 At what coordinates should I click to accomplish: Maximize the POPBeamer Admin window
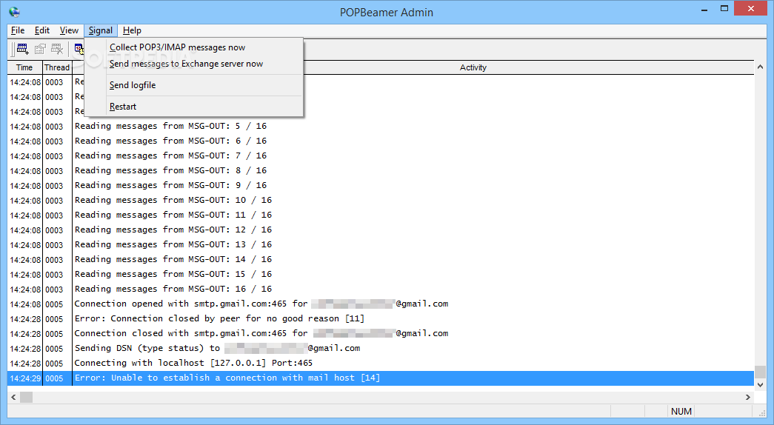point(724,9)
